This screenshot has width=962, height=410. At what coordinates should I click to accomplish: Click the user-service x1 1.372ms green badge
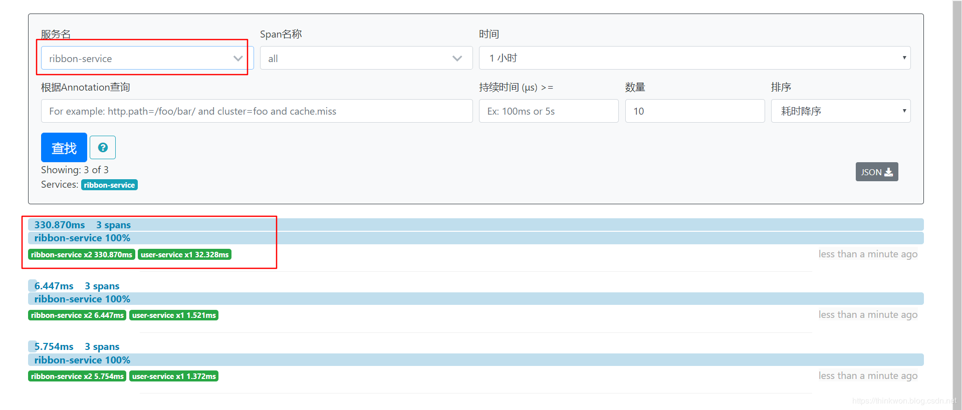pos(174,376)
